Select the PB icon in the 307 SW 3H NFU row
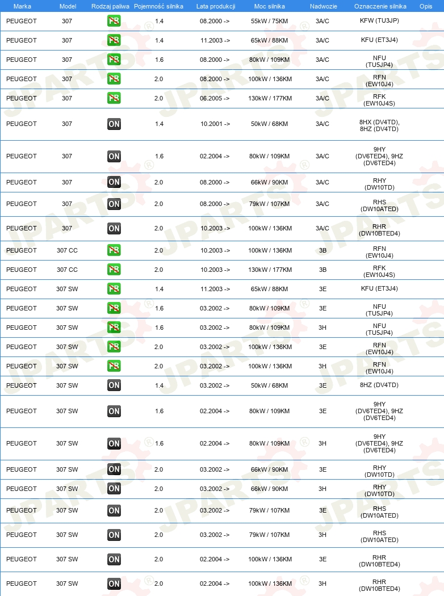This screenshot has height=596, width=444. (x=114, y=328)
